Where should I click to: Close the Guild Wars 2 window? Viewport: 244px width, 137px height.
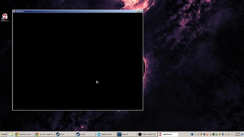[x=141, y=11]
